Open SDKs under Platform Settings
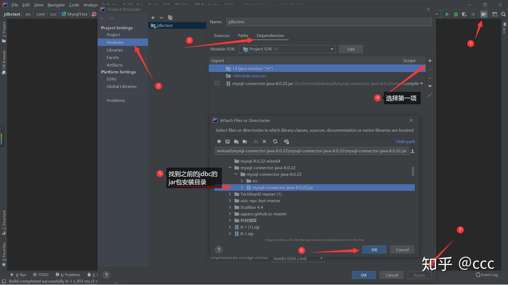This screenshot has height=285, width=508. pyautogui.click(x=111, y=79)
